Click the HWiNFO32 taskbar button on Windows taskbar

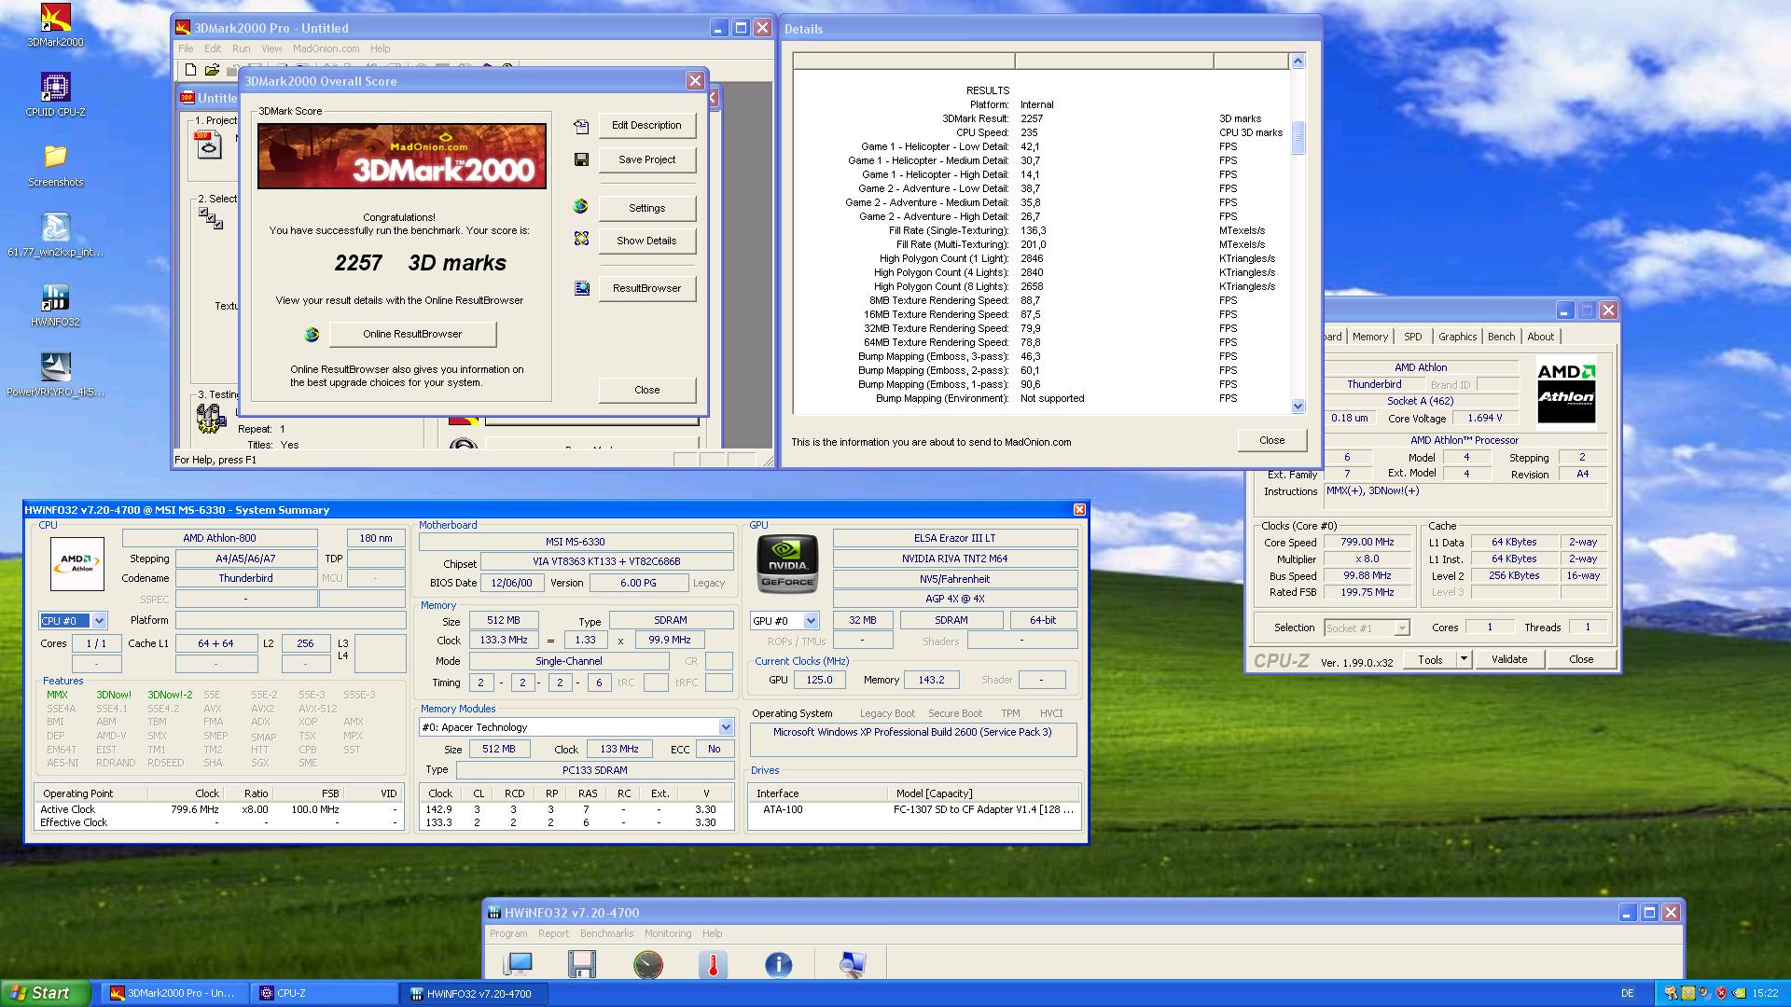point(471,992)
